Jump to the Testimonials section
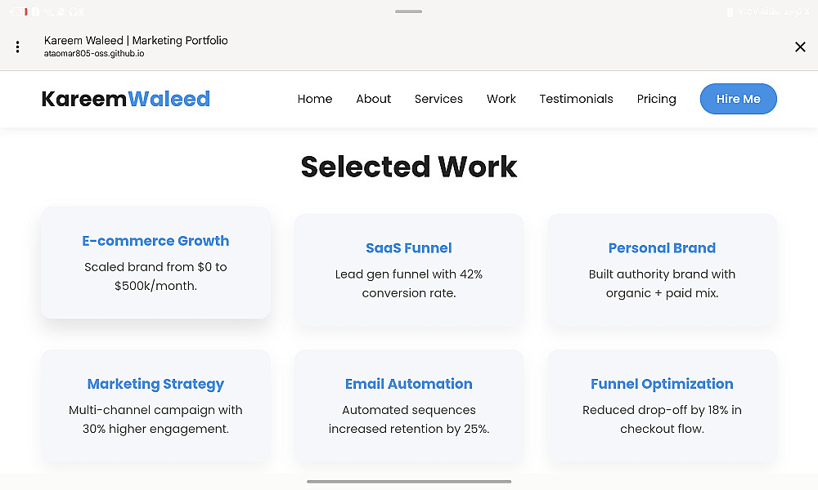Image resolution: width=818 pixels, height=490 pixels. click(576, 99)
